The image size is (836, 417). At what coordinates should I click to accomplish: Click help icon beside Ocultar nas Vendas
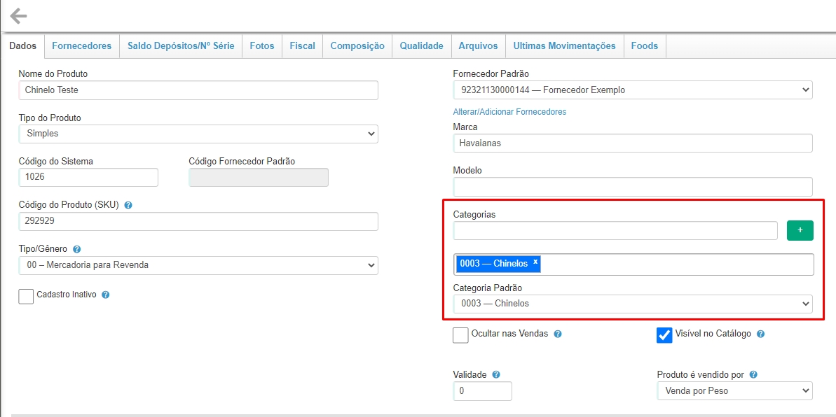point(558,334)
